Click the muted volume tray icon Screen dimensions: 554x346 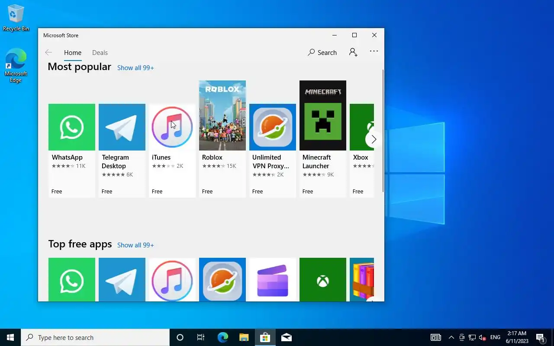coord(483,337)
